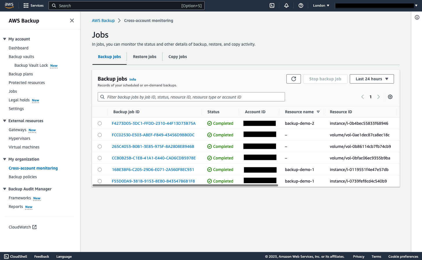The height and width of the screenshot is (260, 422).
Task: Go to next page of backup jobs
Action: (378, 97)
